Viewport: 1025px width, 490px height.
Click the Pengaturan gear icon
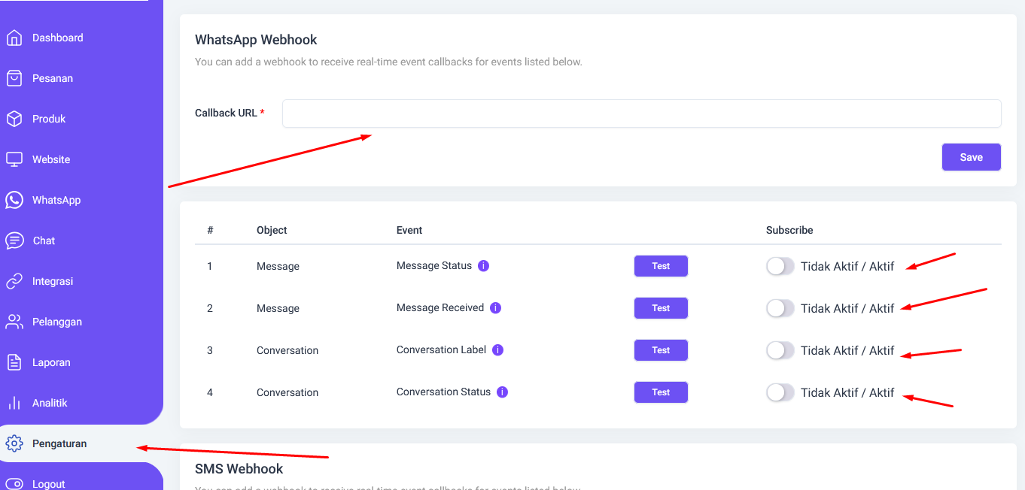point(14,443)
